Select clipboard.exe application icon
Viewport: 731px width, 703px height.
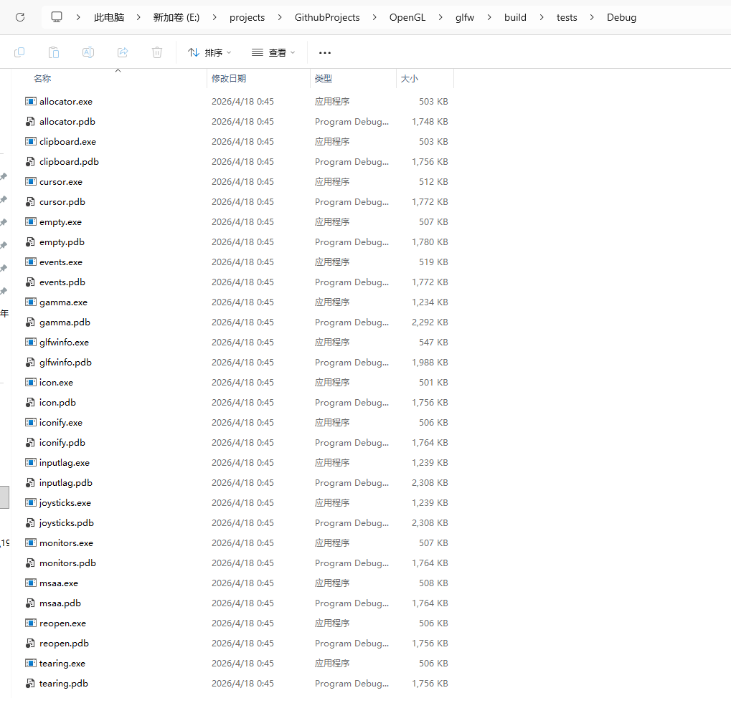31,141
